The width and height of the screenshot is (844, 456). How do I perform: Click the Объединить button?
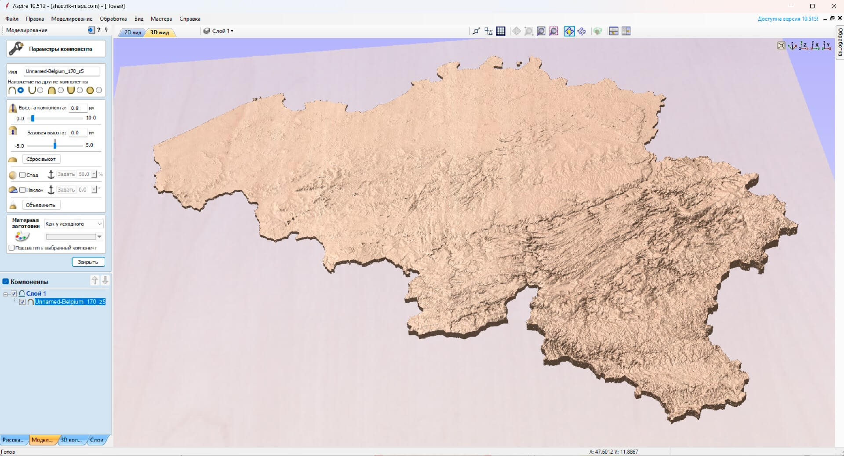click(x=40, y=205)
